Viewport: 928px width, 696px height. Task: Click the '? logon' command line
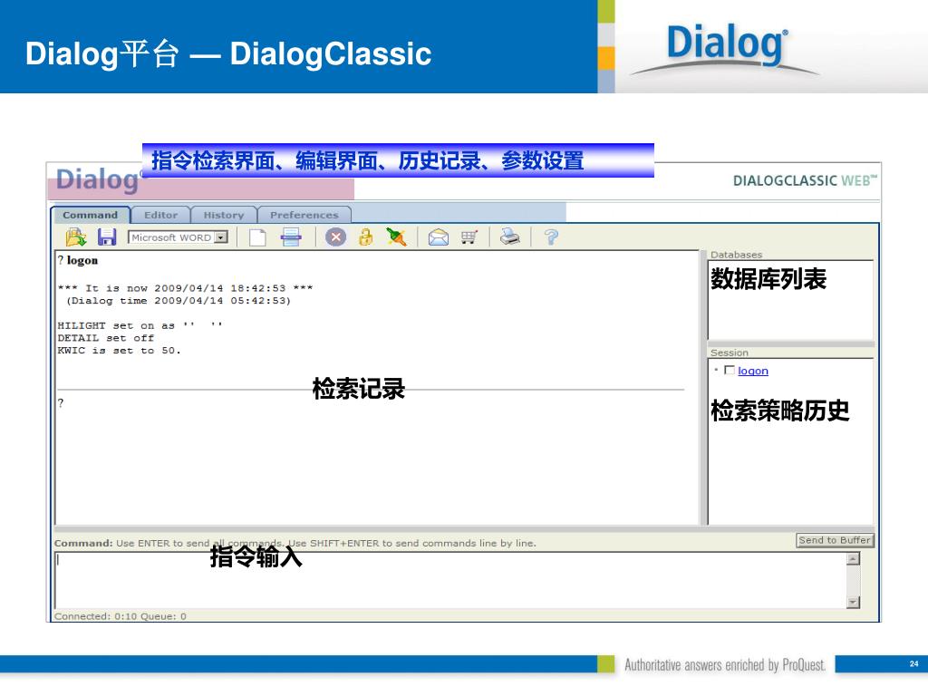pos(78,260)
